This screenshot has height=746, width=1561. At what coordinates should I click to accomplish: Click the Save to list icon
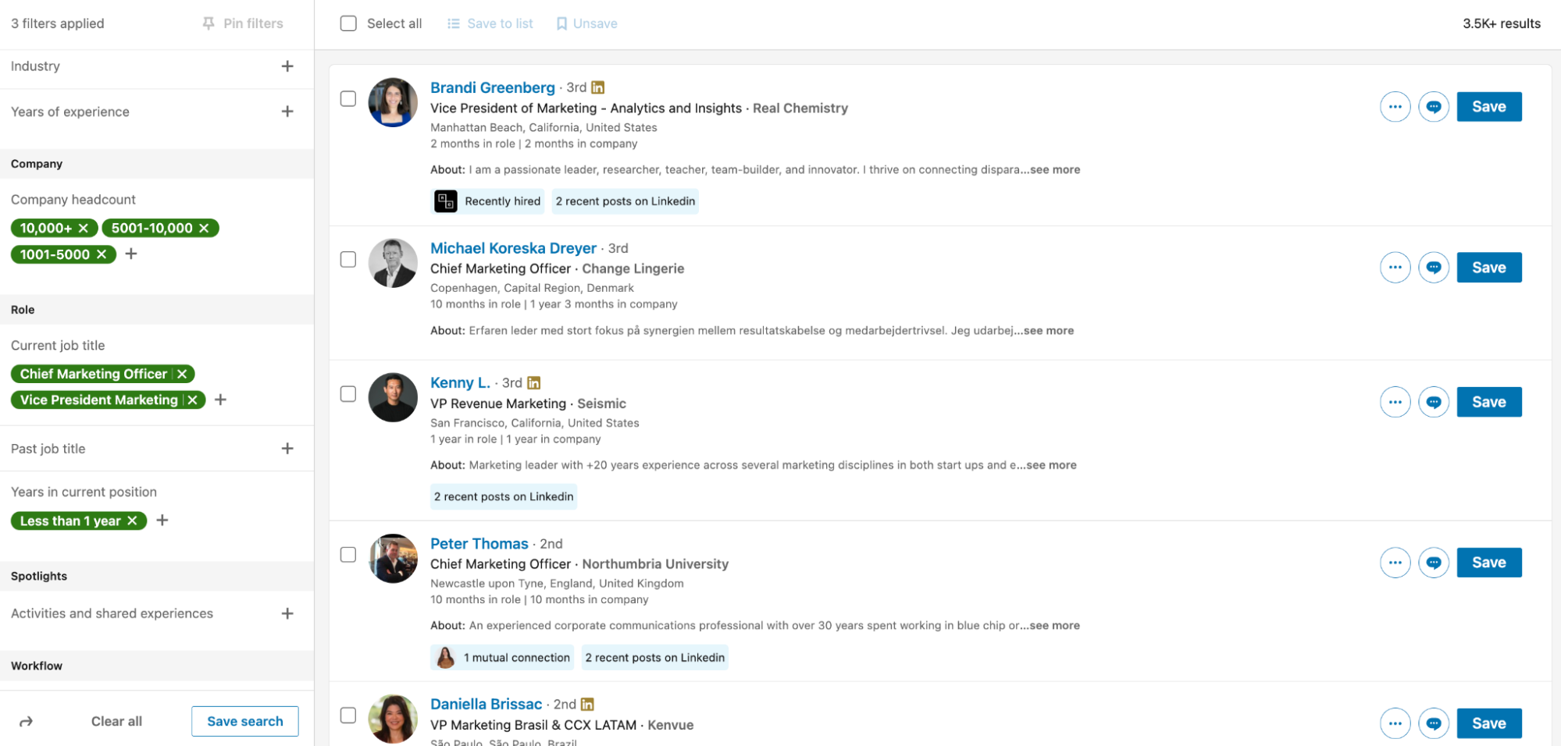(453, 24)
